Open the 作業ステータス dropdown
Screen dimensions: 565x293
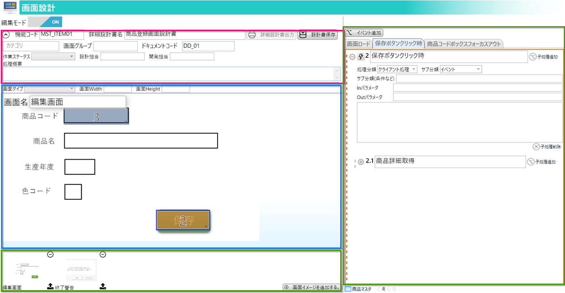coord(53,56)
